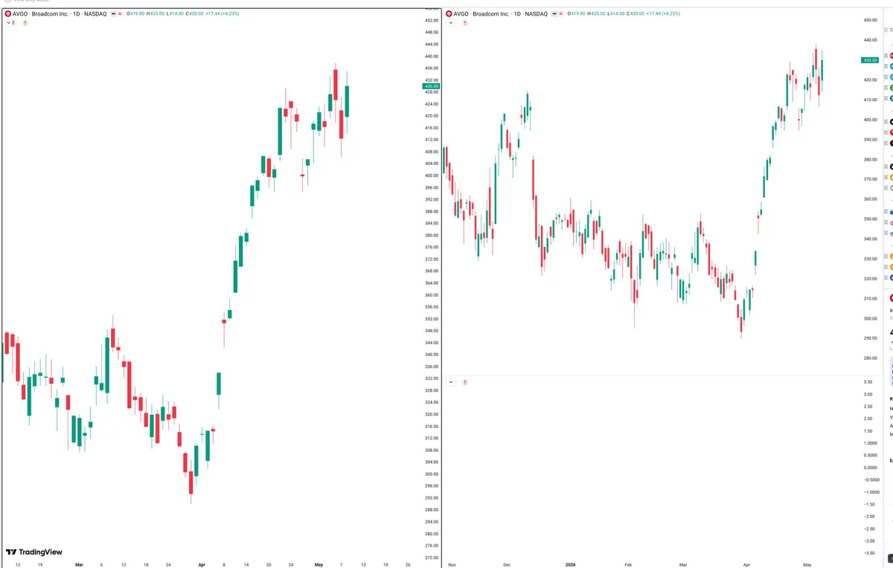Click the red alert icon in the lower indicator pane
This screenshot has height=568, width=893.
point(465,382)
